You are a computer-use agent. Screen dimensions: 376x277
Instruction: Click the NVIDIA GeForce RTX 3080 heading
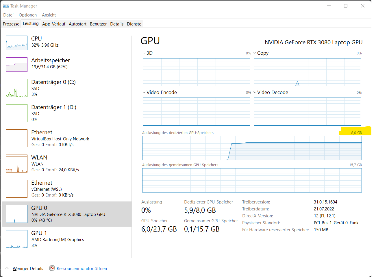(314, 42)
